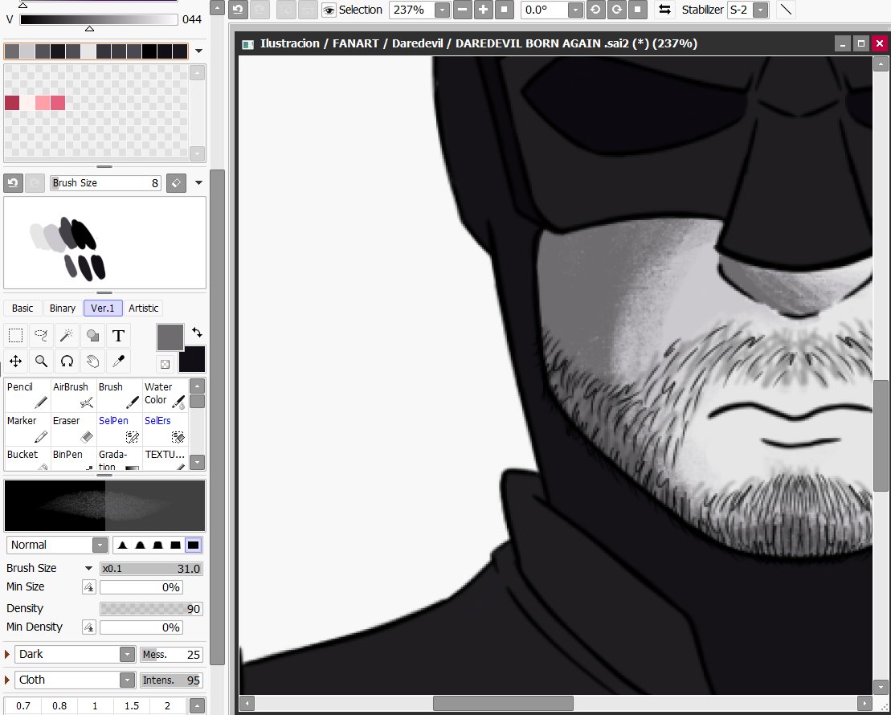Image resolution: width=891 pixels, height=715 pixels.
Task: Click the eraser icon beside Brush Size 8
Action: pyautogui.click(x=176, y=183)
